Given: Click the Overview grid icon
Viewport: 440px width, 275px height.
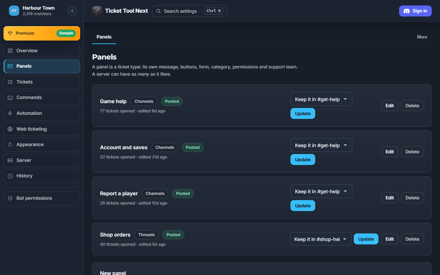Looking at the screenshot, I should [x=10, y=51].
